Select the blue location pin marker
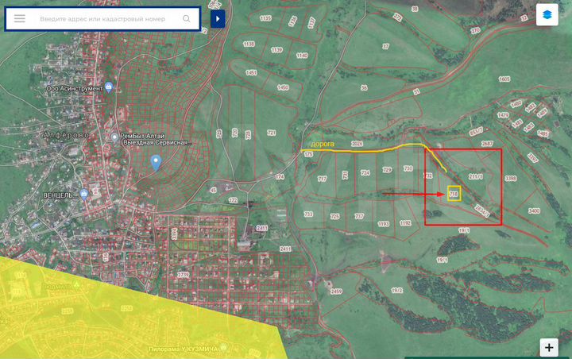Image resolution: width=572 pixels, height=359 pixels. click(x=157, y=162)
